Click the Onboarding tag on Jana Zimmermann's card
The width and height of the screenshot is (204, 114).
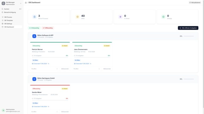coord(78,46)
